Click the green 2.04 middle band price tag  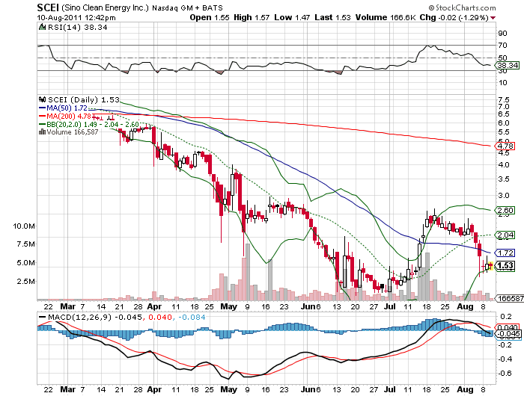pyautogui.click(x=505, y=235)
